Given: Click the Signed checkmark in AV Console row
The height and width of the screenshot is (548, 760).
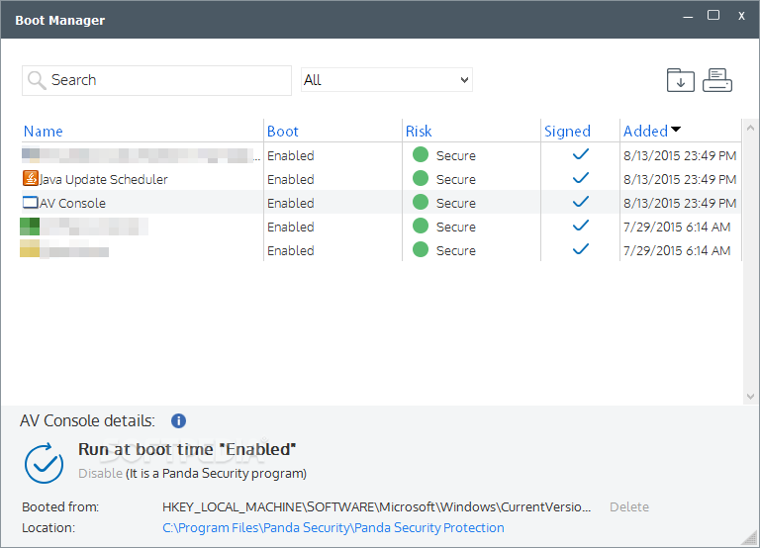Looking at the screenshot, I should (x=581, y=202).
